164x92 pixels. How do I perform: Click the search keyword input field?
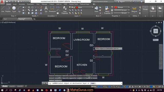pos(103,2)
